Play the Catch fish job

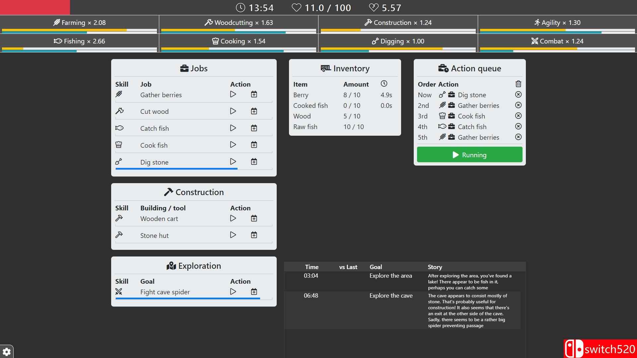pos(233,128)
